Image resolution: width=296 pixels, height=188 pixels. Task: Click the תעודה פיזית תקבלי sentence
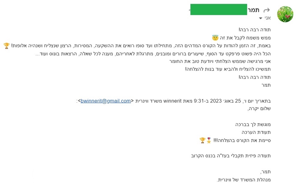click(x=231, y=156)
